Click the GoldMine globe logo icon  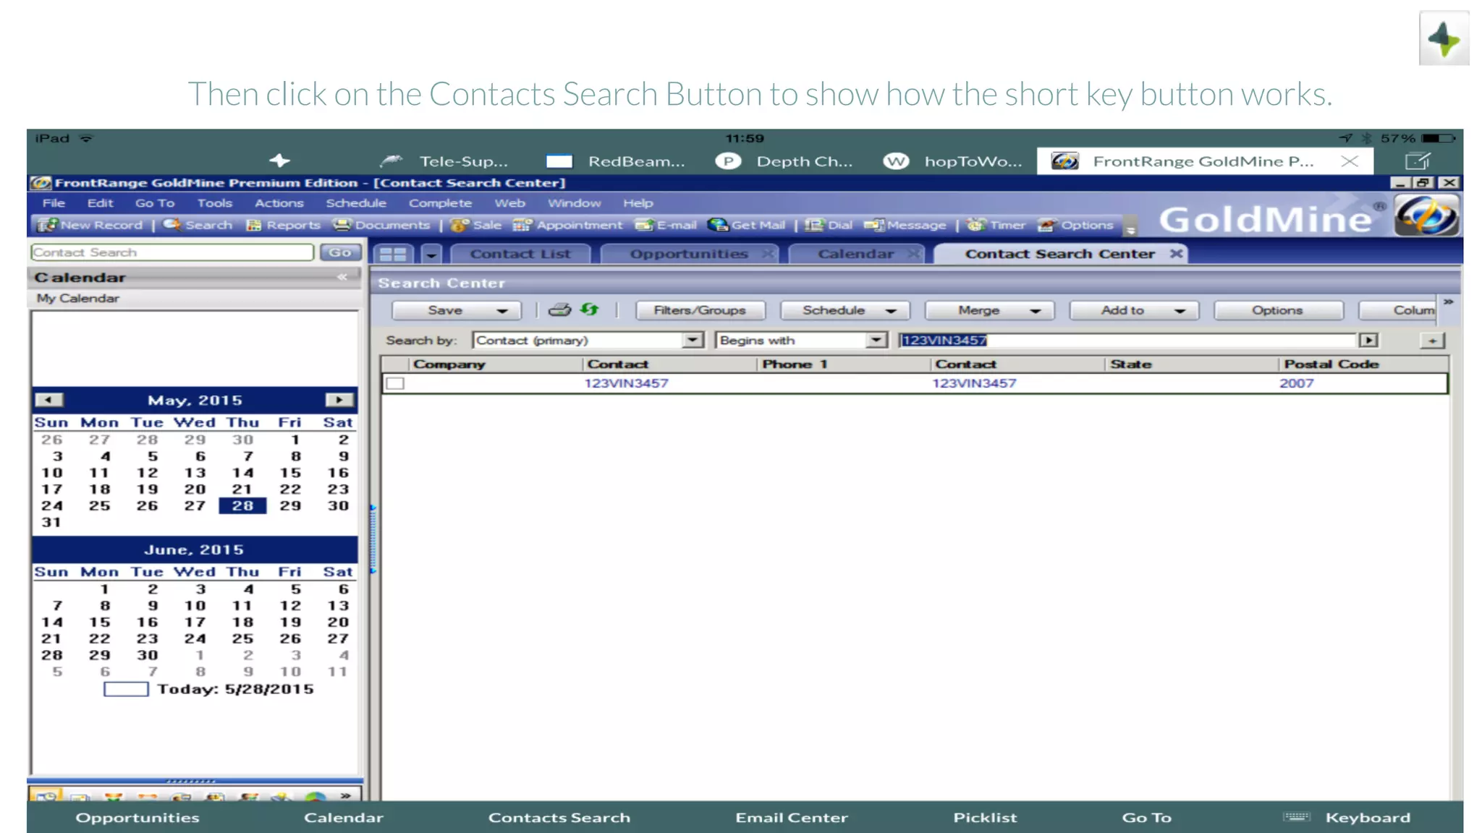pos(1426,215)
